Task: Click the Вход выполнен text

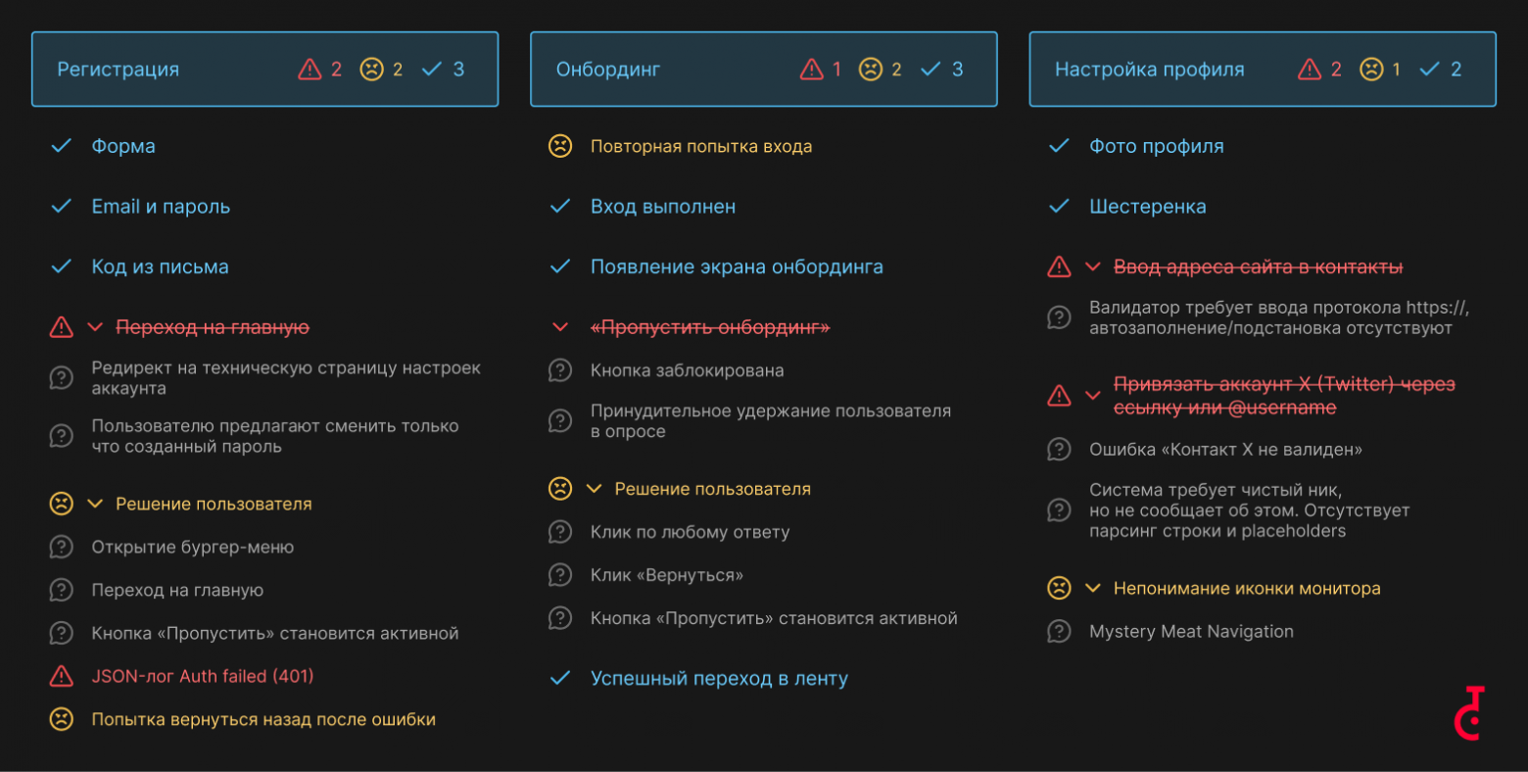Action: [x=663, y=207]
